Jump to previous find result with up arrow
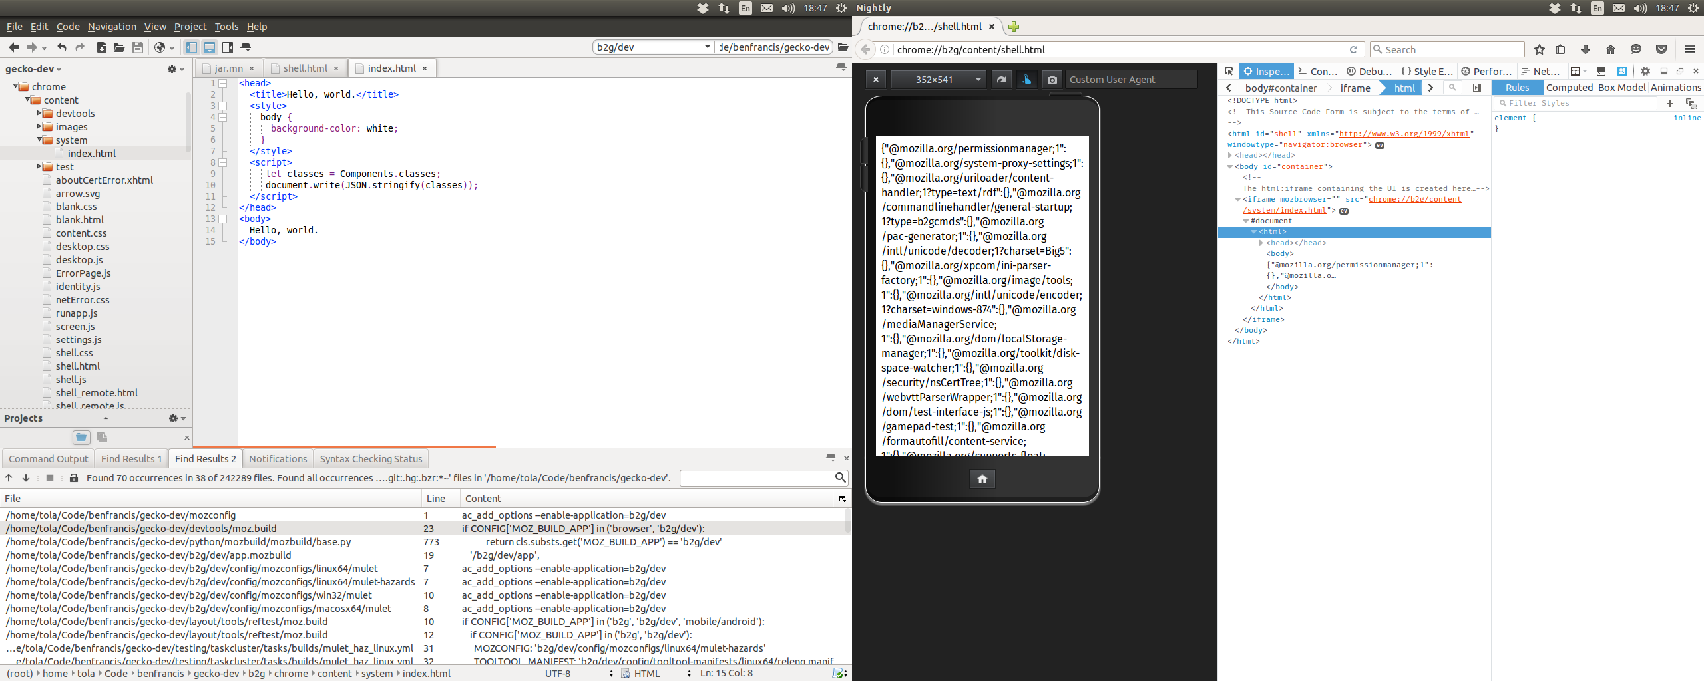Viewport: 1704px width, 681px height. tap(9, 478)
